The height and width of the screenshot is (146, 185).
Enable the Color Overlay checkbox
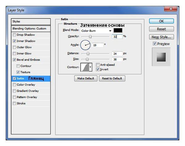14,85
